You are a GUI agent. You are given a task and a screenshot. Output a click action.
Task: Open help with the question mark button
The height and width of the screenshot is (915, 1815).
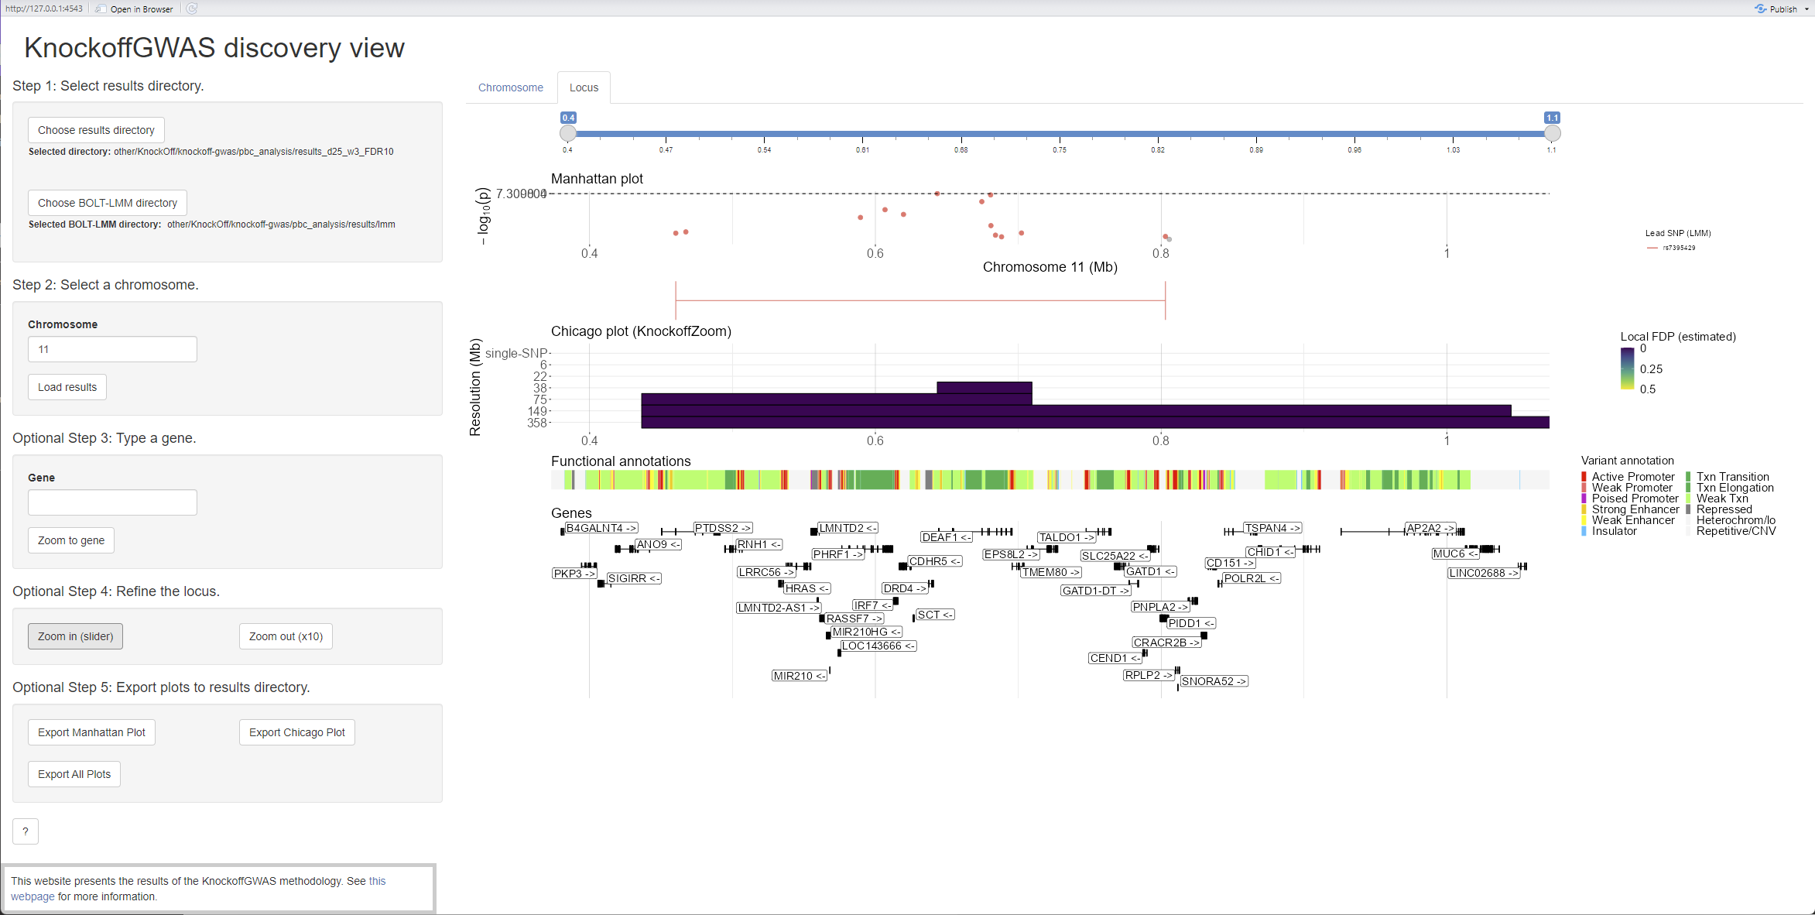[x=26, y=831]
